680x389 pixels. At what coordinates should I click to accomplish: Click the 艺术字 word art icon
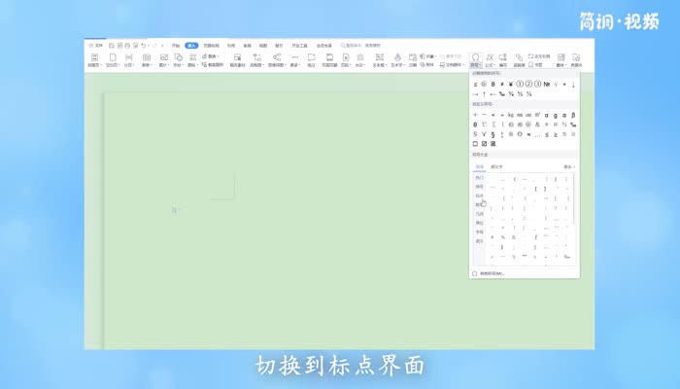[x=397, y=59]
